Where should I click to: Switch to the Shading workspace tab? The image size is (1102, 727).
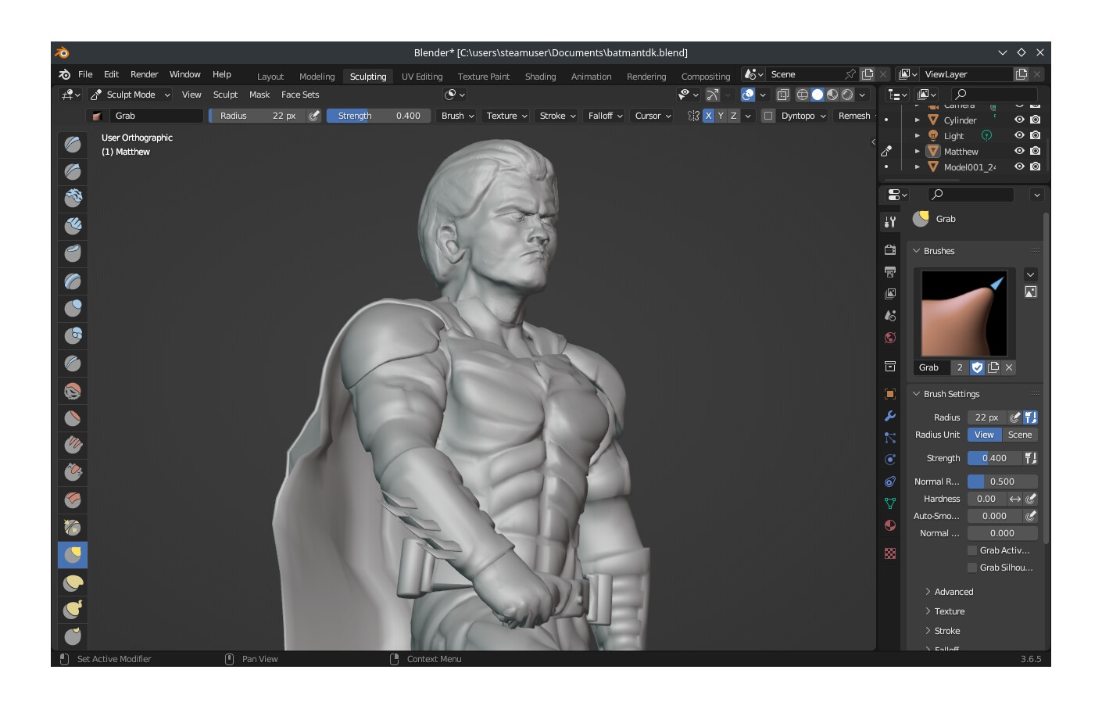point(540,77)
